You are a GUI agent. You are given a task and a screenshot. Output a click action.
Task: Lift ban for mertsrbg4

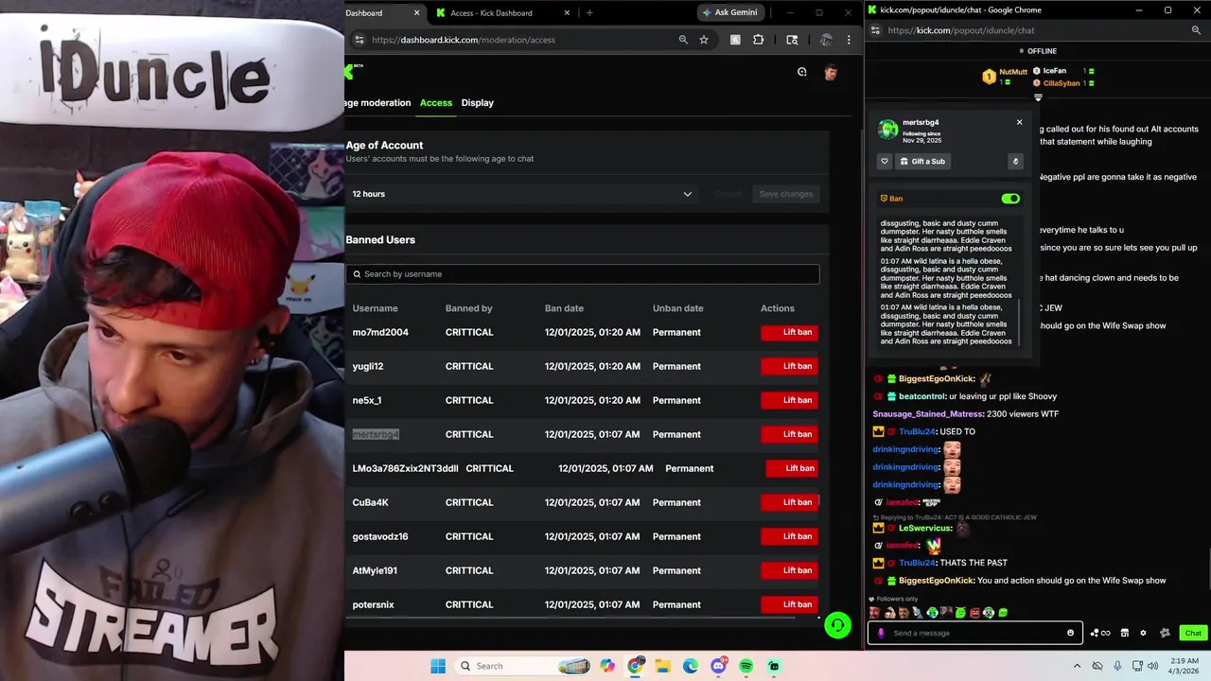pyautogui.click(x=790, y=434)
